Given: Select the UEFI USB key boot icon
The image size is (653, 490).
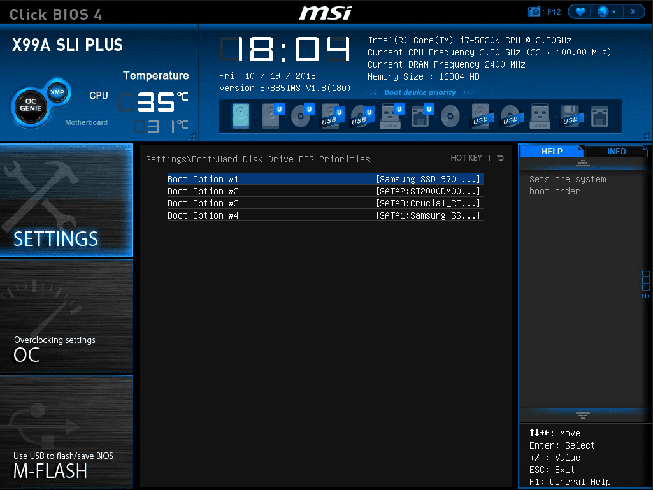Looking at the screenshot, I should (391, 116).
